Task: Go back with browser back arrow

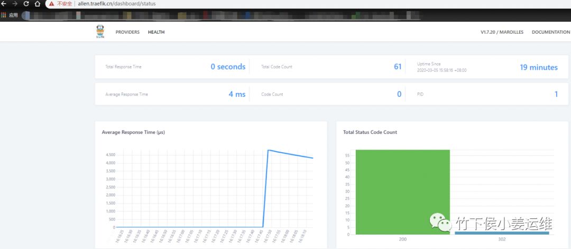Action: click(x=4, y=4)
